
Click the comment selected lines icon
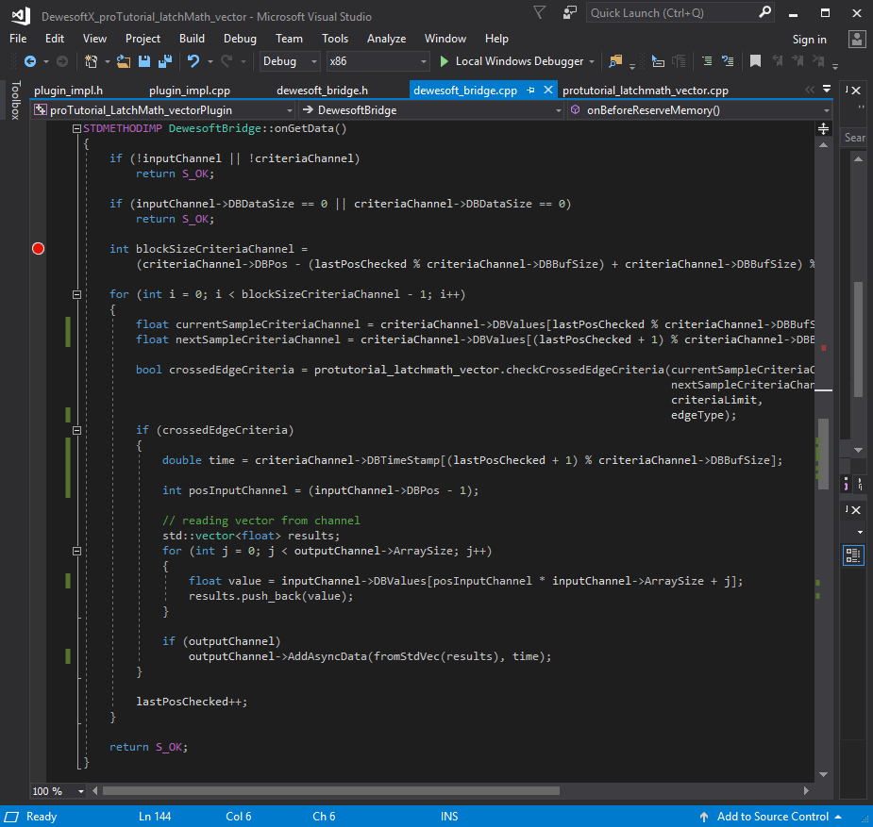(707, 61)
